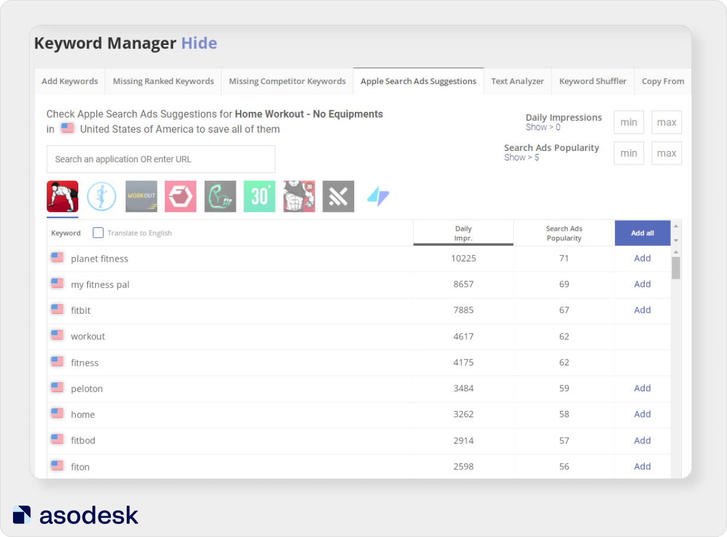Open the Copy From tab
This screenshot has height=537, width=727.
coord(663,81)
